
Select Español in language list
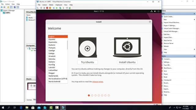[x=58, y=39]
